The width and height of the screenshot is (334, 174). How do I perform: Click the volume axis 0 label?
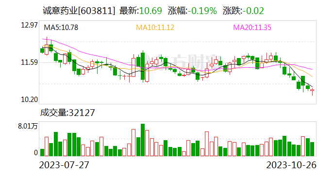coord(36,153)
